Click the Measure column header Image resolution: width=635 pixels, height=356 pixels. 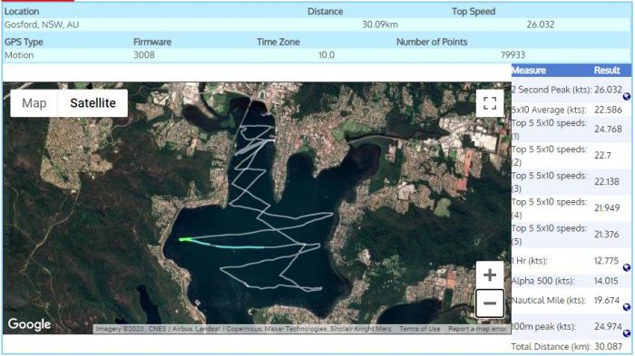[x=529, y=71]
